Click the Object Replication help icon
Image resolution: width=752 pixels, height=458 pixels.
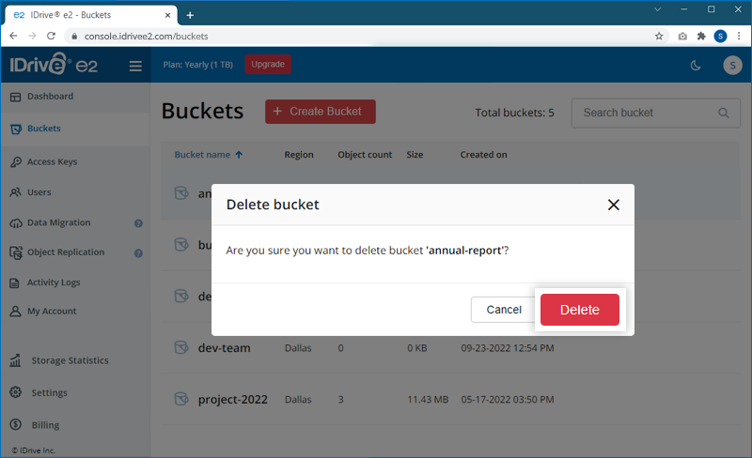[x=138, y=252]
